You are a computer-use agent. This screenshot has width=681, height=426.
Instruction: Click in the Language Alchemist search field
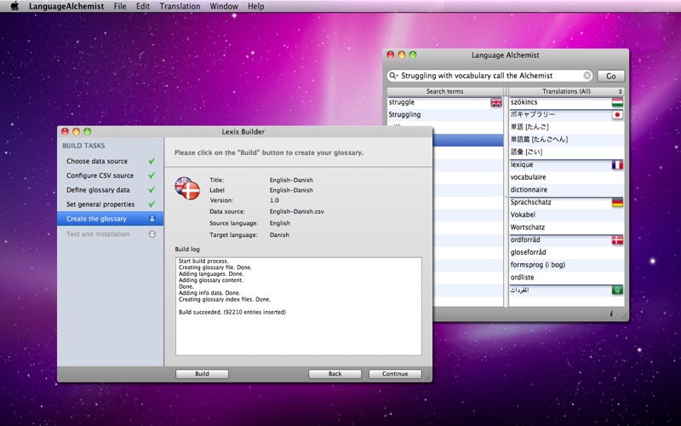point(490,76)
